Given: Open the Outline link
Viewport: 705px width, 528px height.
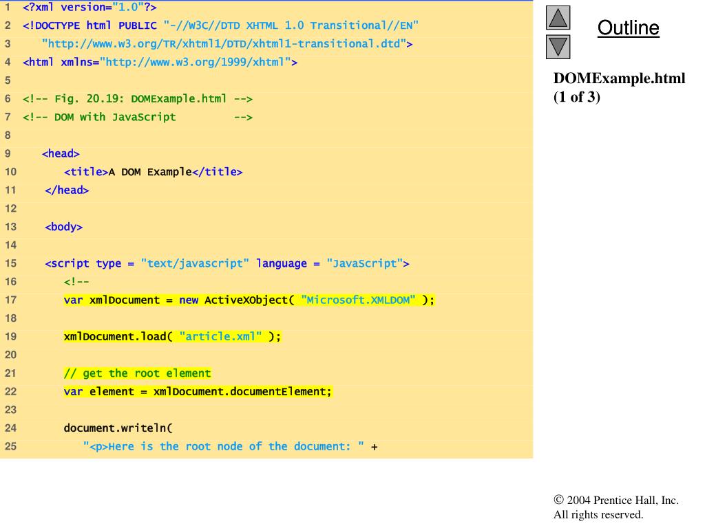Looking at the screenshot, I should pos(628,27).
